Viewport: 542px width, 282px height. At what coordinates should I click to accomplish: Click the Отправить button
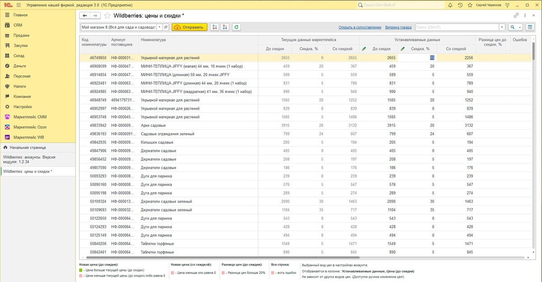[190, 27]
